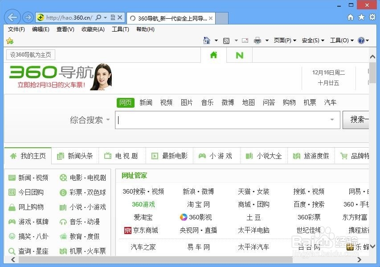Click the horizontal scrollbar right arrow
The image size is (380, 267).
point(360,259)
